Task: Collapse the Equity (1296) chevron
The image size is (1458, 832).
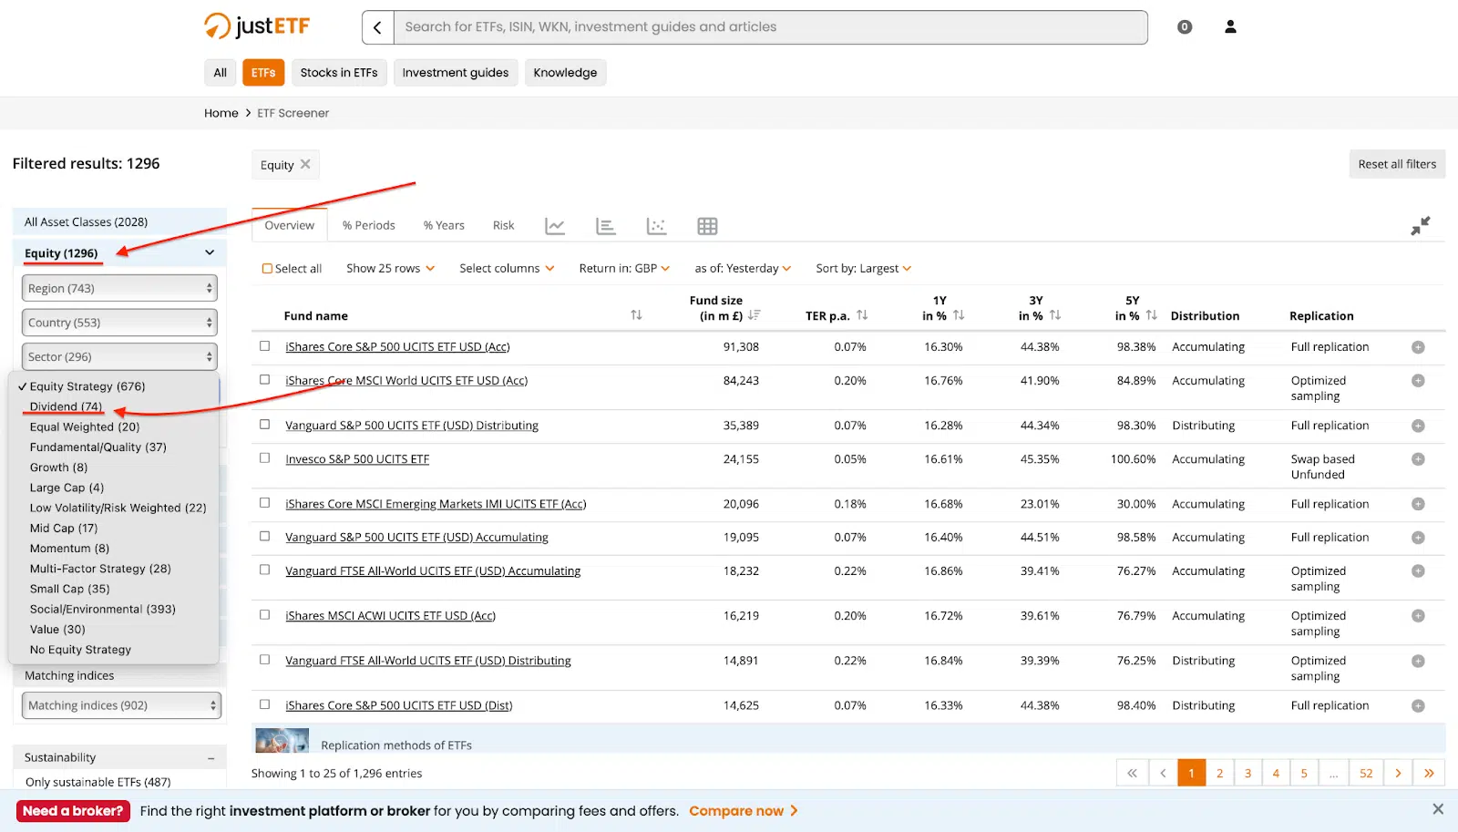Action: click(210, 252)
